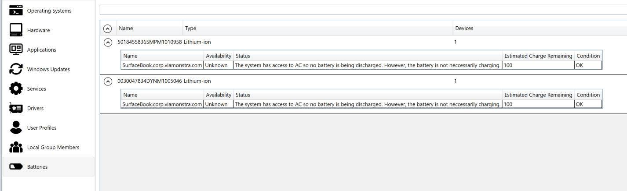This screenshot has height=191, width=627.
Task: Click the Batteries battery icon
Action: [x=16, y=167]
